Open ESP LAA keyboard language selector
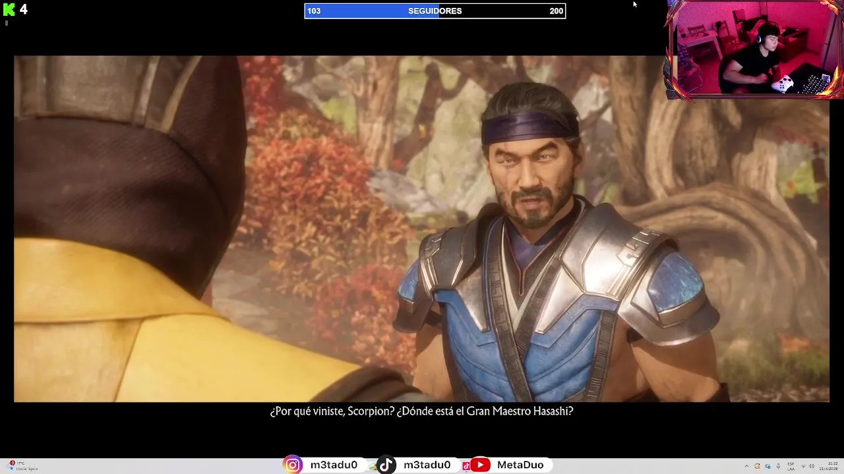Screen dimensions: 844x474 [x=791, y=466]
